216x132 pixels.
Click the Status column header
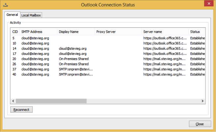pos(197,32)
